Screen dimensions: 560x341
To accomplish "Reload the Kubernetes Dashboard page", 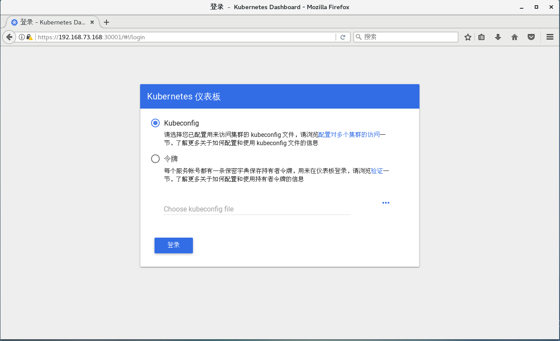I will [343, 37].
